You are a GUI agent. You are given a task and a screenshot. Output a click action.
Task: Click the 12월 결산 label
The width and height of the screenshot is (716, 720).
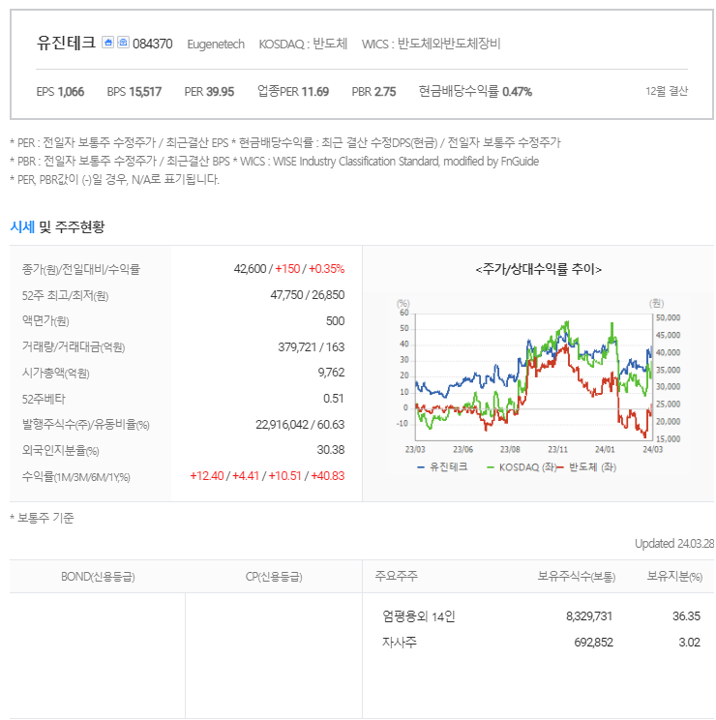(x=666, y=91)
